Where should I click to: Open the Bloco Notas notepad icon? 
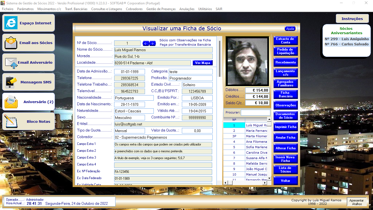[x=11, y=121]
